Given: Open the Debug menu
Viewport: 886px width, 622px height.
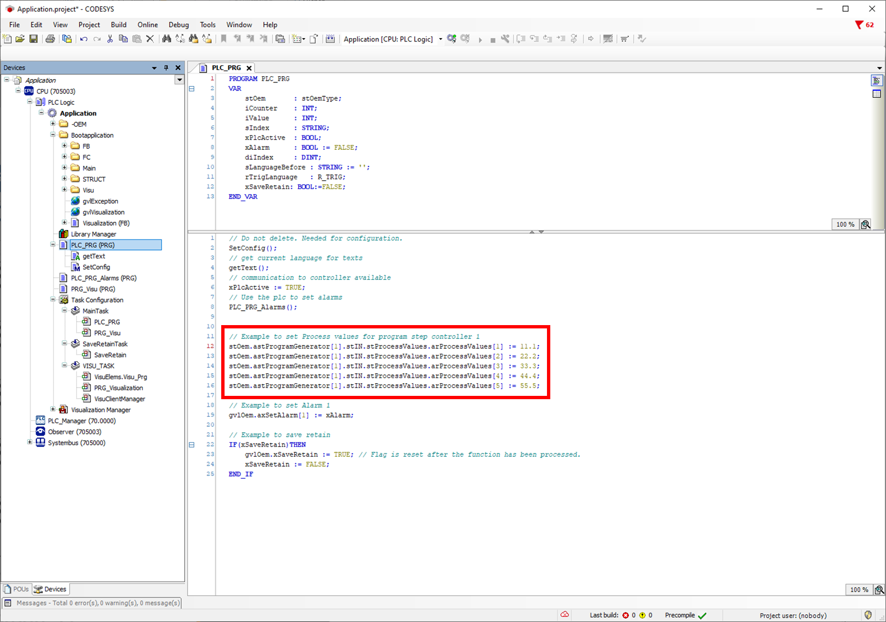Looking at the screenshot, I should click(179, 25).
